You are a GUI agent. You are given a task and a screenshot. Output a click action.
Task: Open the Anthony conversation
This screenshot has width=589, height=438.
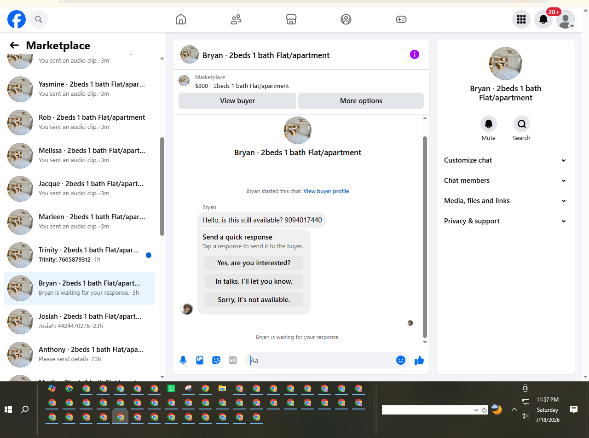coord(79,355)
